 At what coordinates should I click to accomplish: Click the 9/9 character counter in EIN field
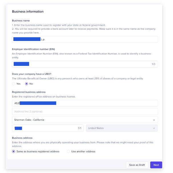pos(153,64)
